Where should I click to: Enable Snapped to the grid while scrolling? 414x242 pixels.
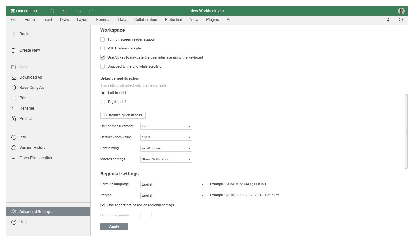(x=103, y=66)
